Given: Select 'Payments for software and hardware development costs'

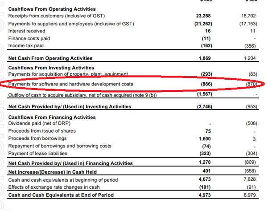Looking at the screenshot, I should (x=70, y=84).
